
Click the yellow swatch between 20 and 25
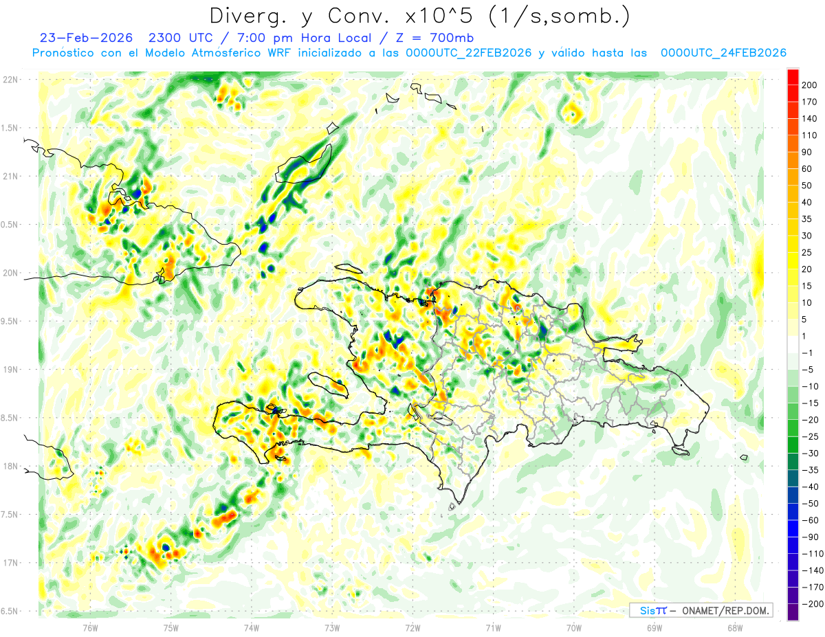pos(793,261)
